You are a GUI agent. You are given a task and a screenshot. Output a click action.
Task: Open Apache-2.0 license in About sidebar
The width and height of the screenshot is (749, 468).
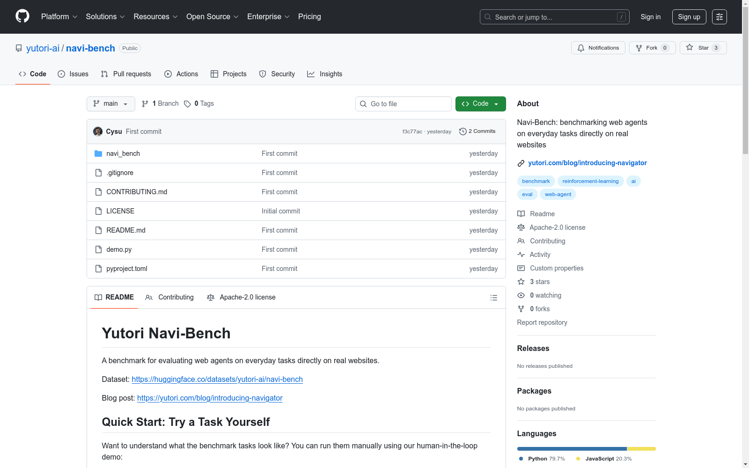551,227
